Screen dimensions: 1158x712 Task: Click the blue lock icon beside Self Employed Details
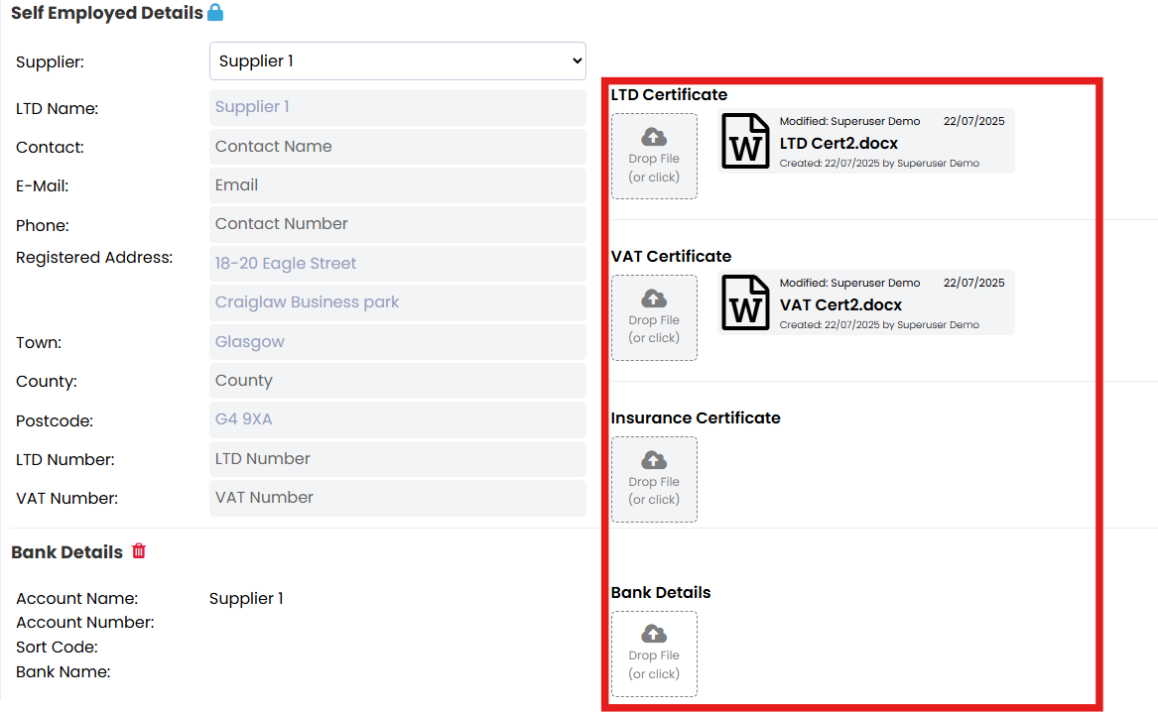click(215, 13)
